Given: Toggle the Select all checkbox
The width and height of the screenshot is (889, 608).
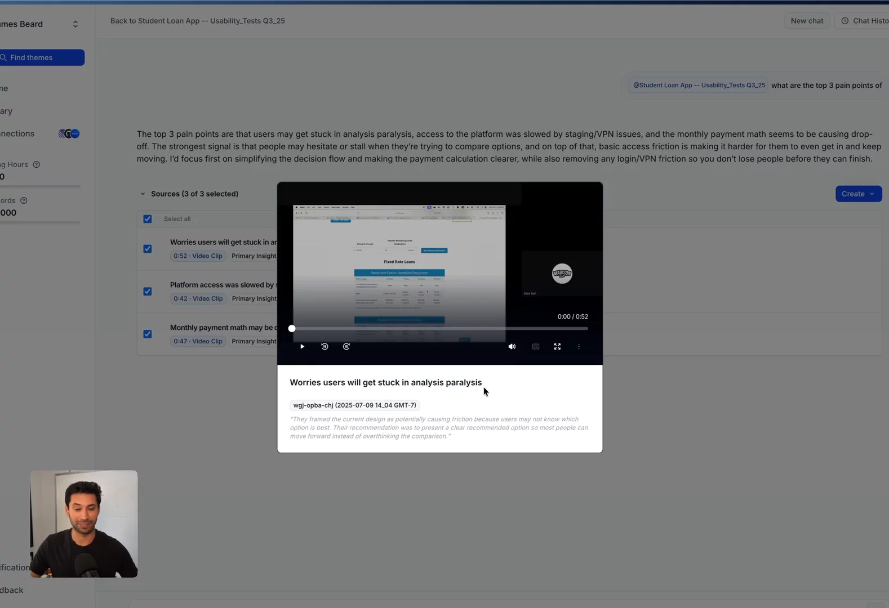Looking at the screenshot, I should [148, 219].
